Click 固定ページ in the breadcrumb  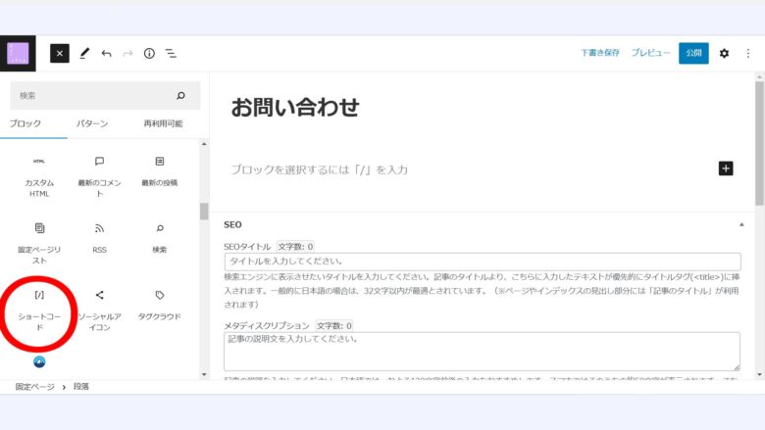[x=34, y=387]
